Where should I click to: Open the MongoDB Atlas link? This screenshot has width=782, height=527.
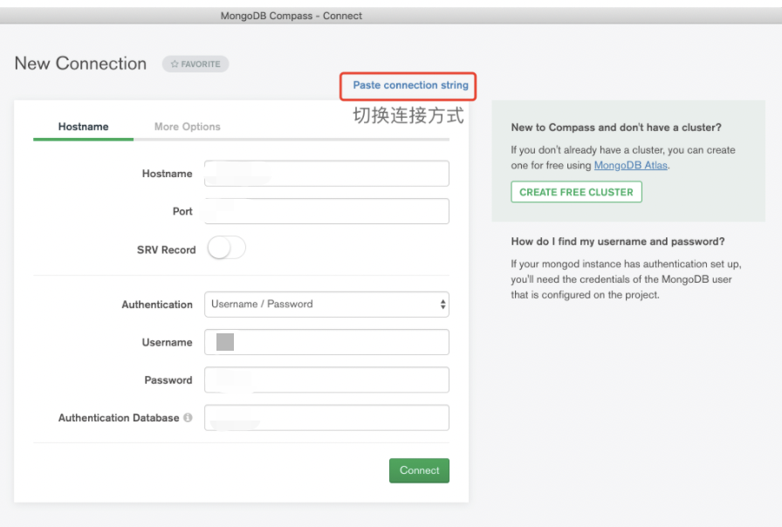630,165
